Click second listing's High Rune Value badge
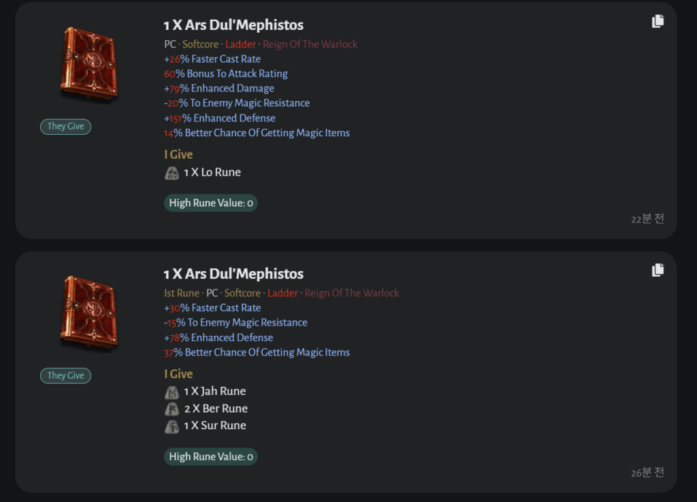 [x=211, y=457]
